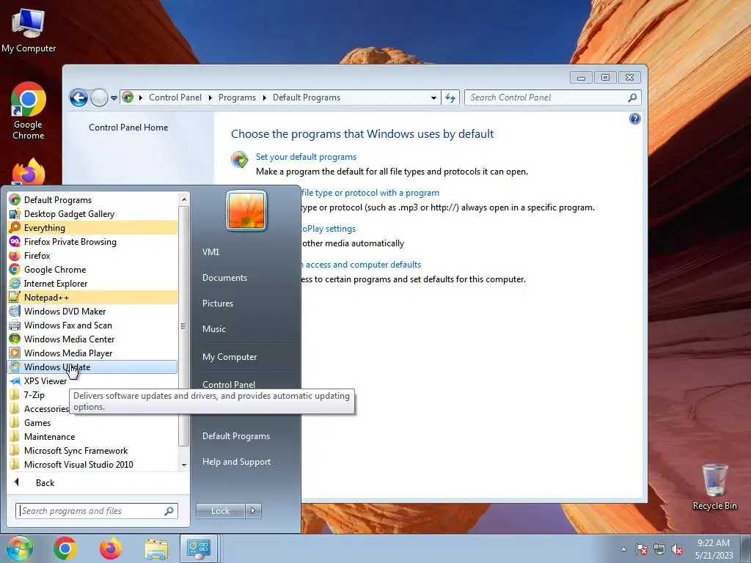
Task: Open Help and Support from Start menu
Action: pos(237,462)
